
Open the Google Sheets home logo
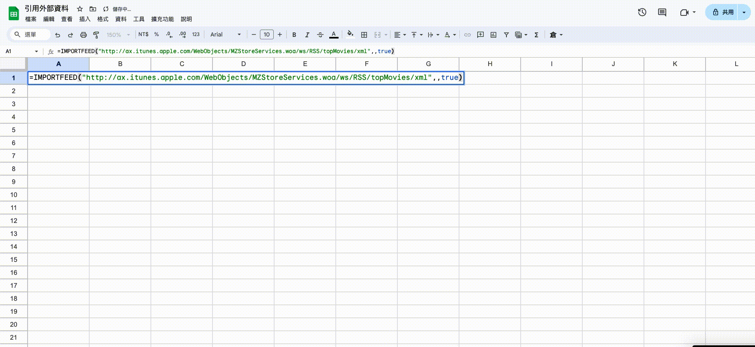pos(14,13)
